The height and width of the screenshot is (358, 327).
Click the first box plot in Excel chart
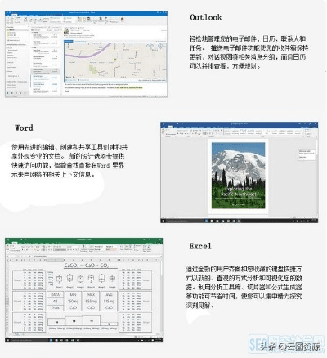(x=59, y=279)
